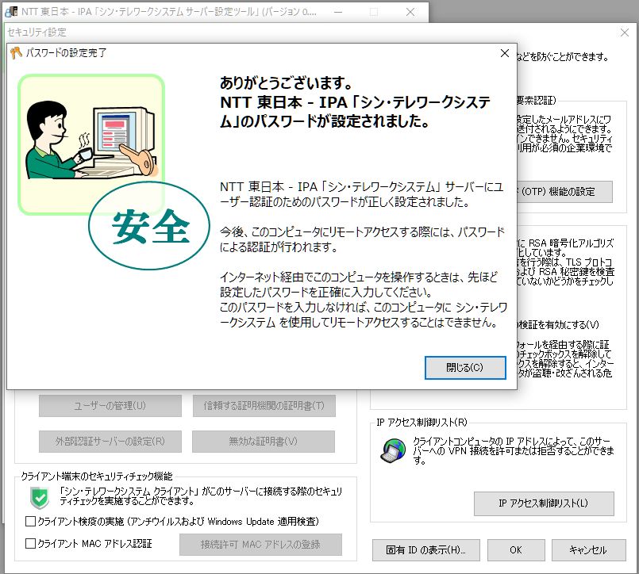
Task: Click 接続許可 MAC アドレスの登録 button
Action: point(260,545)
